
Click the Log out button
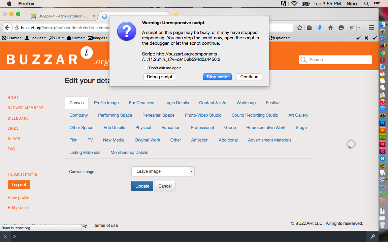[x=19, y=185]
